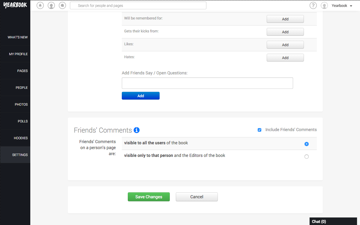Click the 'Gets their kicks from:' label

[141, 31]
